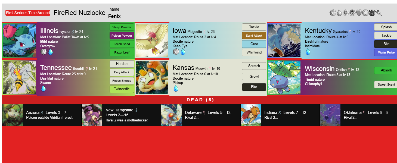Click the Cascade Badge teardrop in the header
The image size is (397, 163).
(x=339, y=13)
